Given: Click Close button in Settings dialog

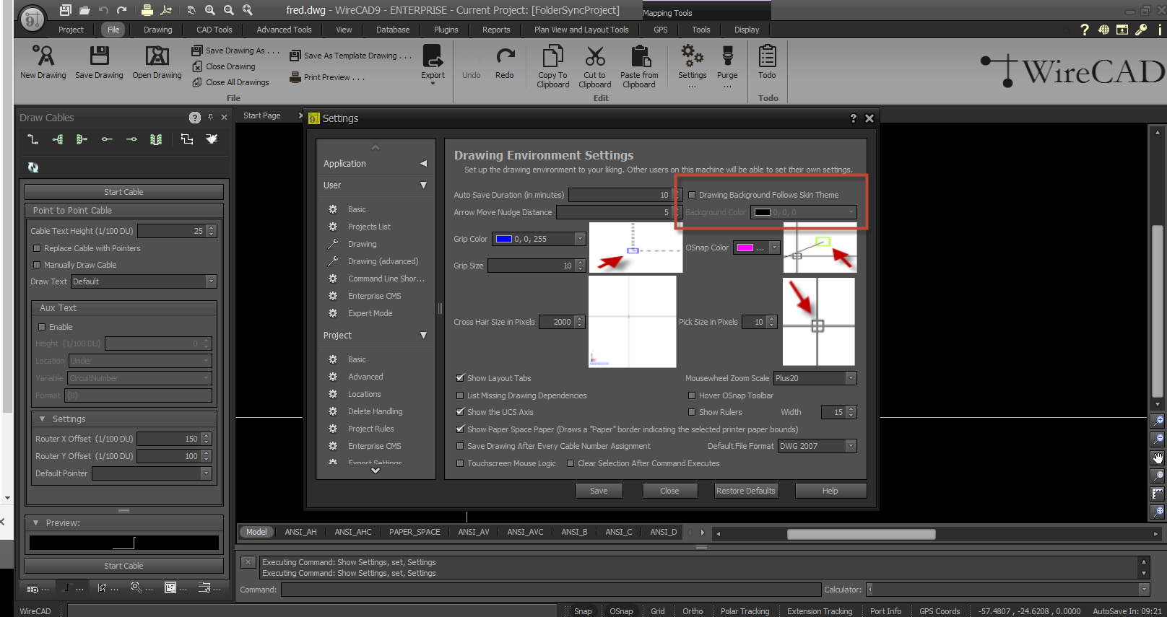Looking at the screenshot, I should point(669,491).
